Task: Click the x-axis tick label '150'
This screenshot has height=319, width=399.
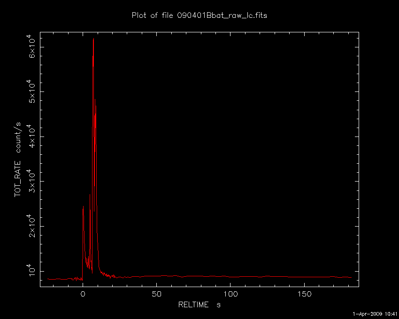Action: click(x=304, y=294)
